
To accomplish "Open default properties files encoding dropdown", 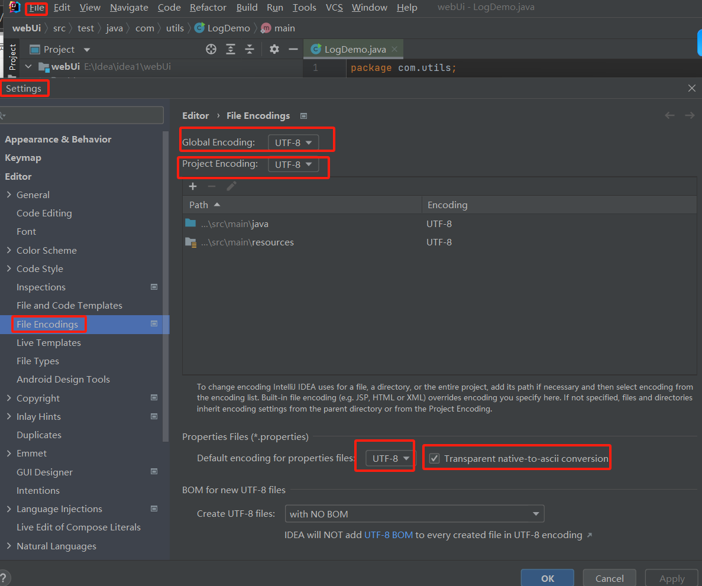I will [x=390, y=458].
